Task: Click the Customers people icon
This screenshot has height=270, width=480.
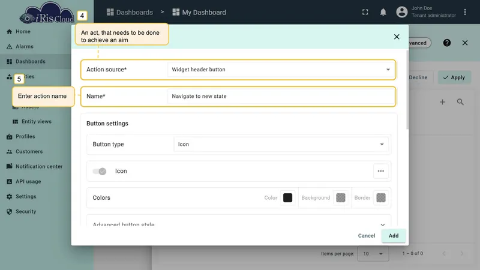Action: click(9, 152)
